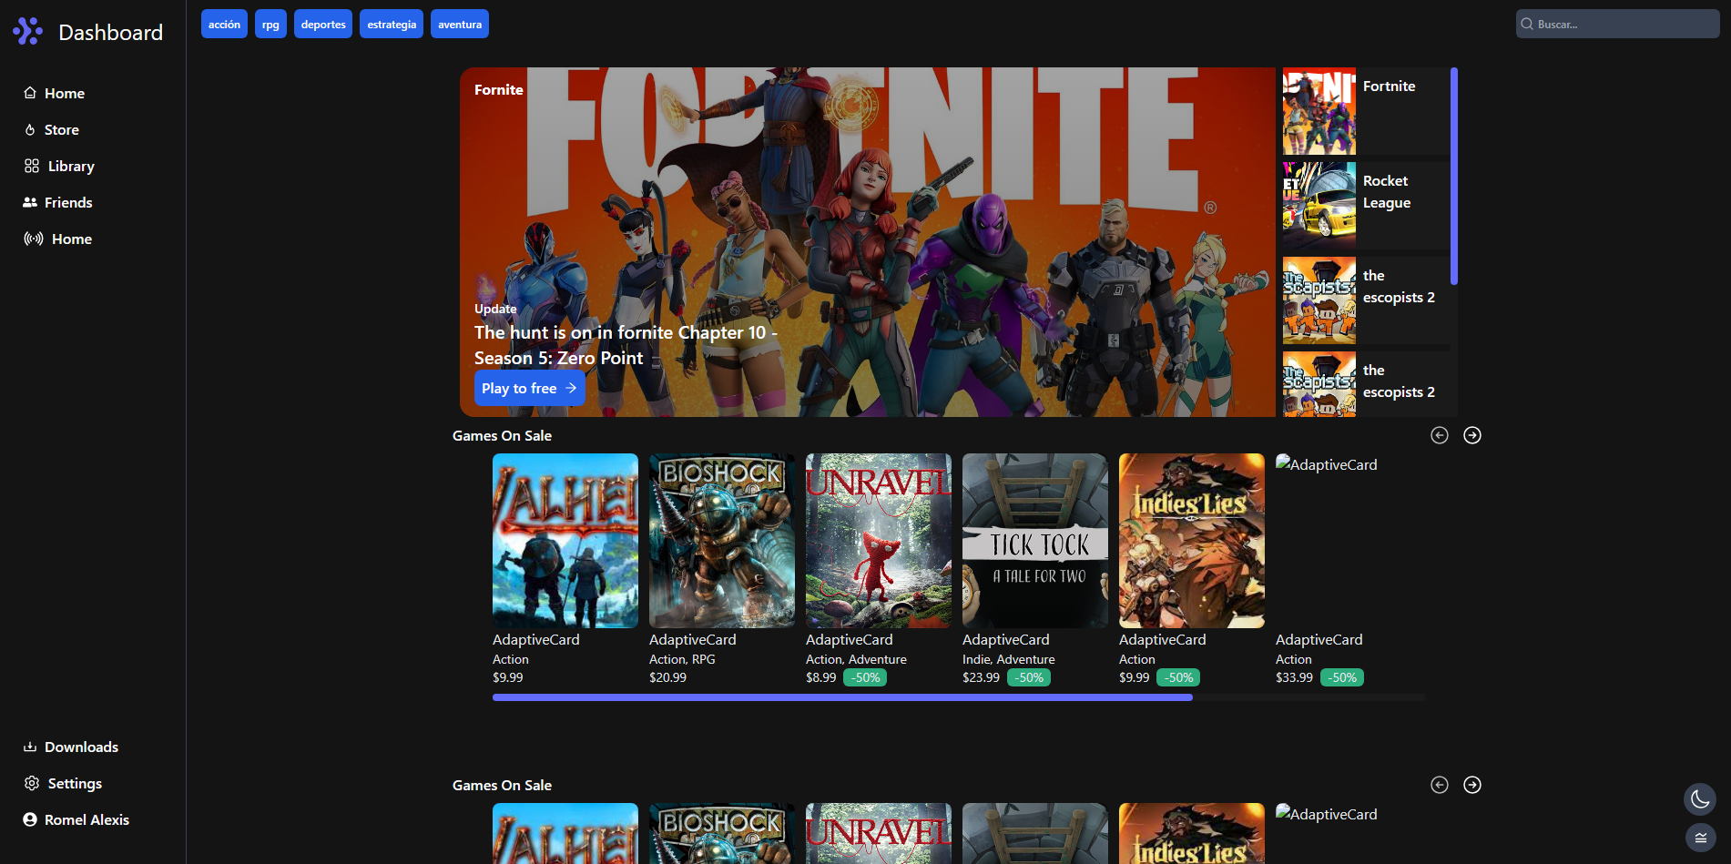The image size is (1731, 864).
Task: Go to next in second Games On Sale row
Action: point(1472,785)
